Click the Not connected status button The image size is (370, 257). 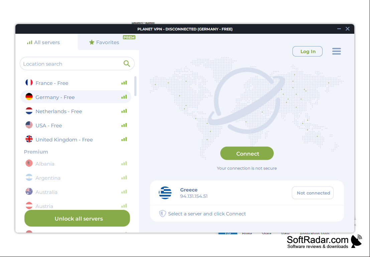313,193
